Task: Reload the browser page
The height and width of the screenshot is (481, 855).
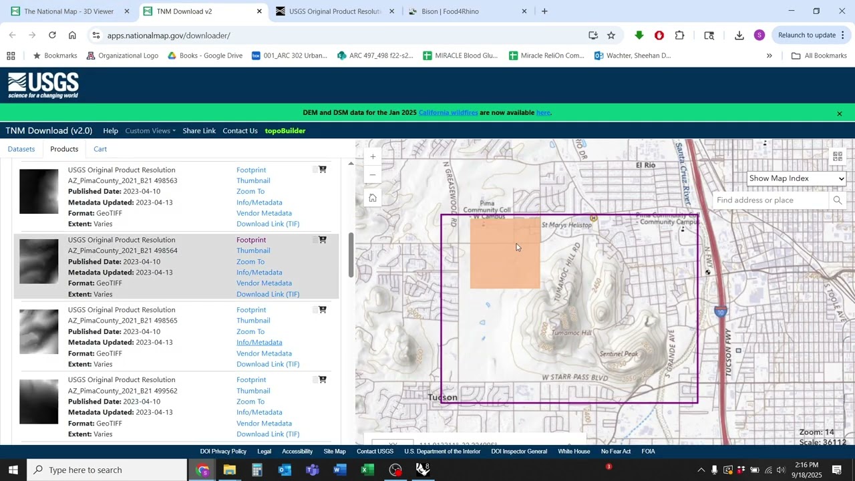Action: tap(52, 35)
